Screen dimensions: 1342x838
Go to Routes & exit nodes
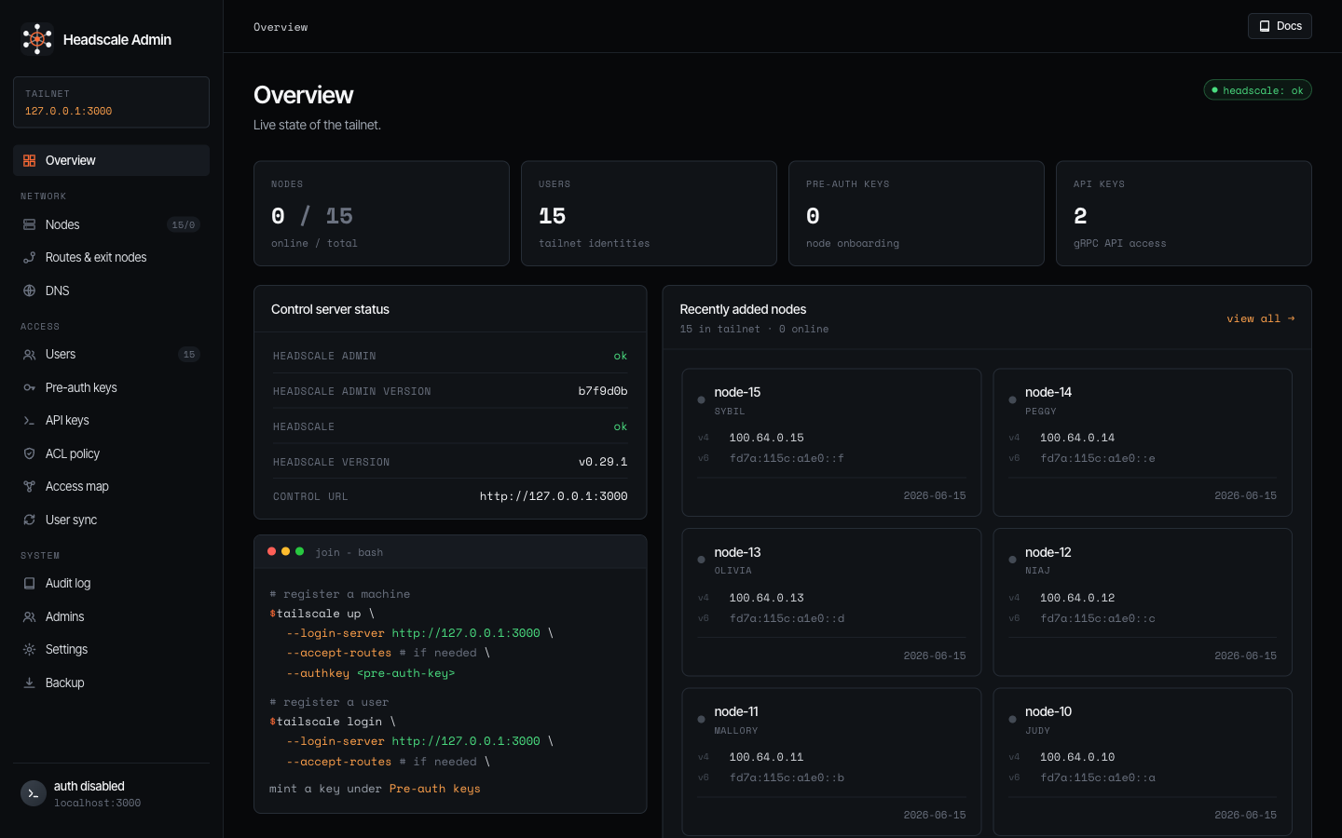tap(111, 258)
